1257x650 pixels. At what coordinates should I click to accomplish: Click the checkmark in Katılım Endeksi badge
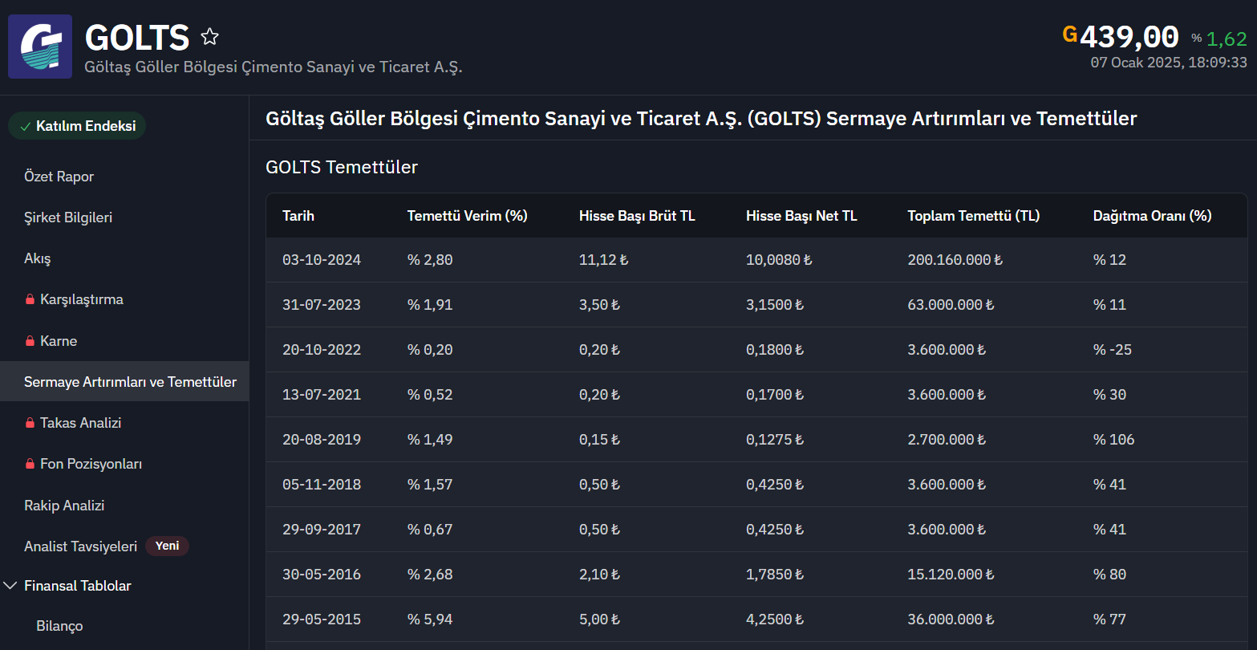(25, 126)
